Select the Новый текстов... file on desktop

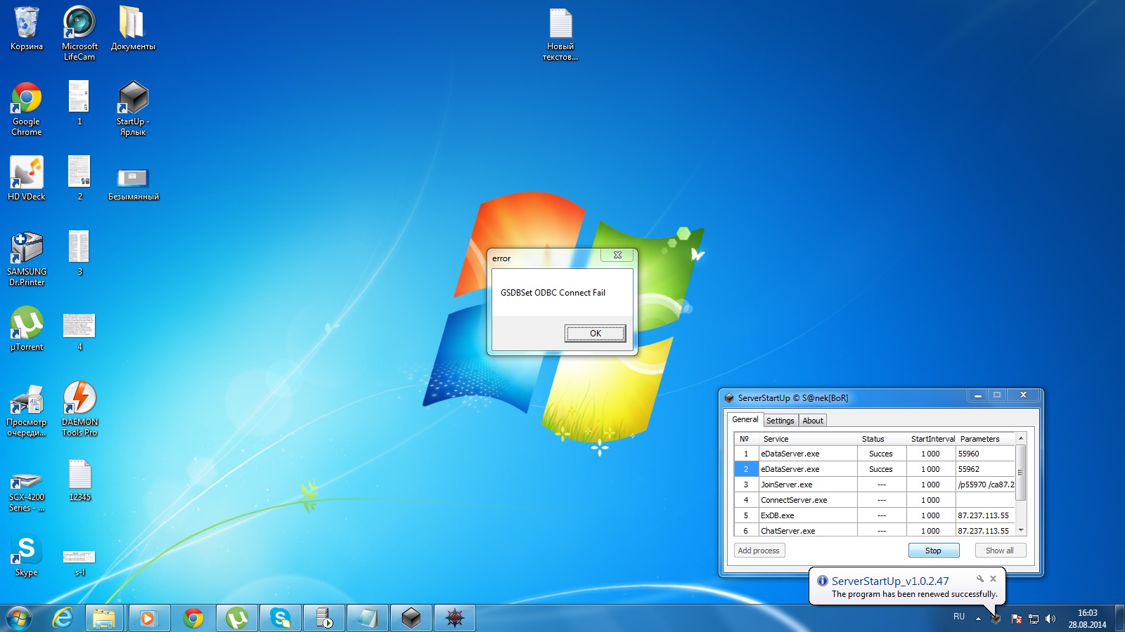[560, 34]
